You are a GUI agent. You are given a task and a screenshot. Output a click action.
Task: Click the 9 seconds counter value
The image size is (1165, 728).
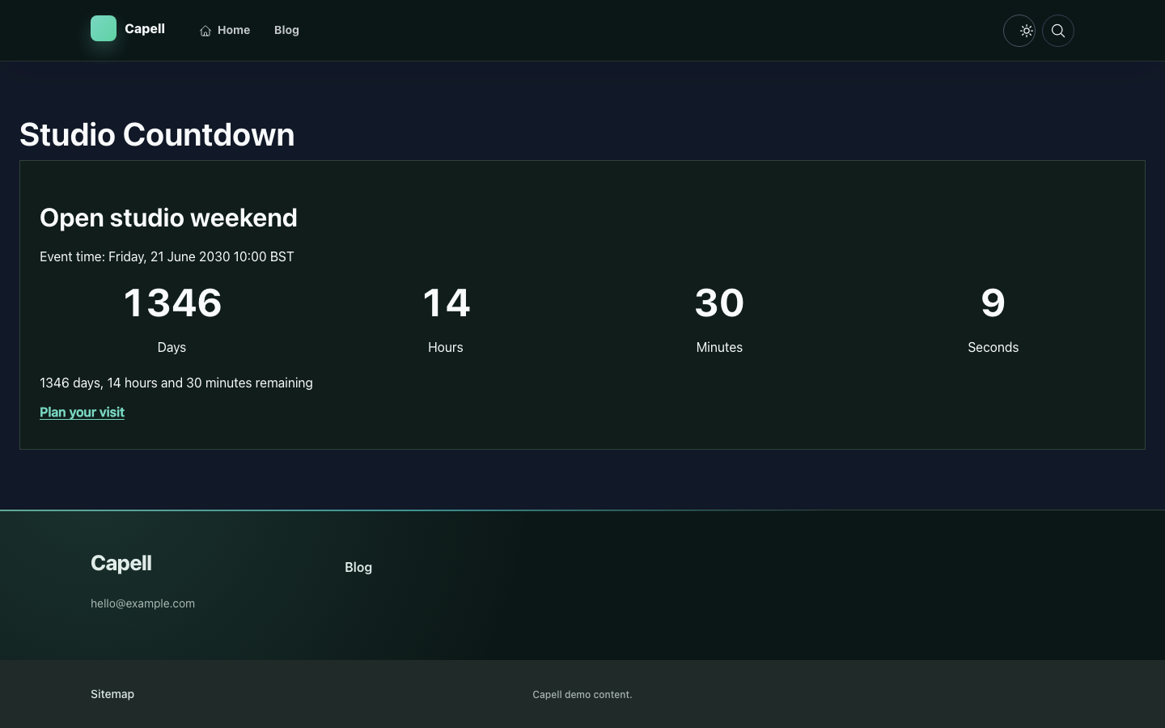coord(993,303)
